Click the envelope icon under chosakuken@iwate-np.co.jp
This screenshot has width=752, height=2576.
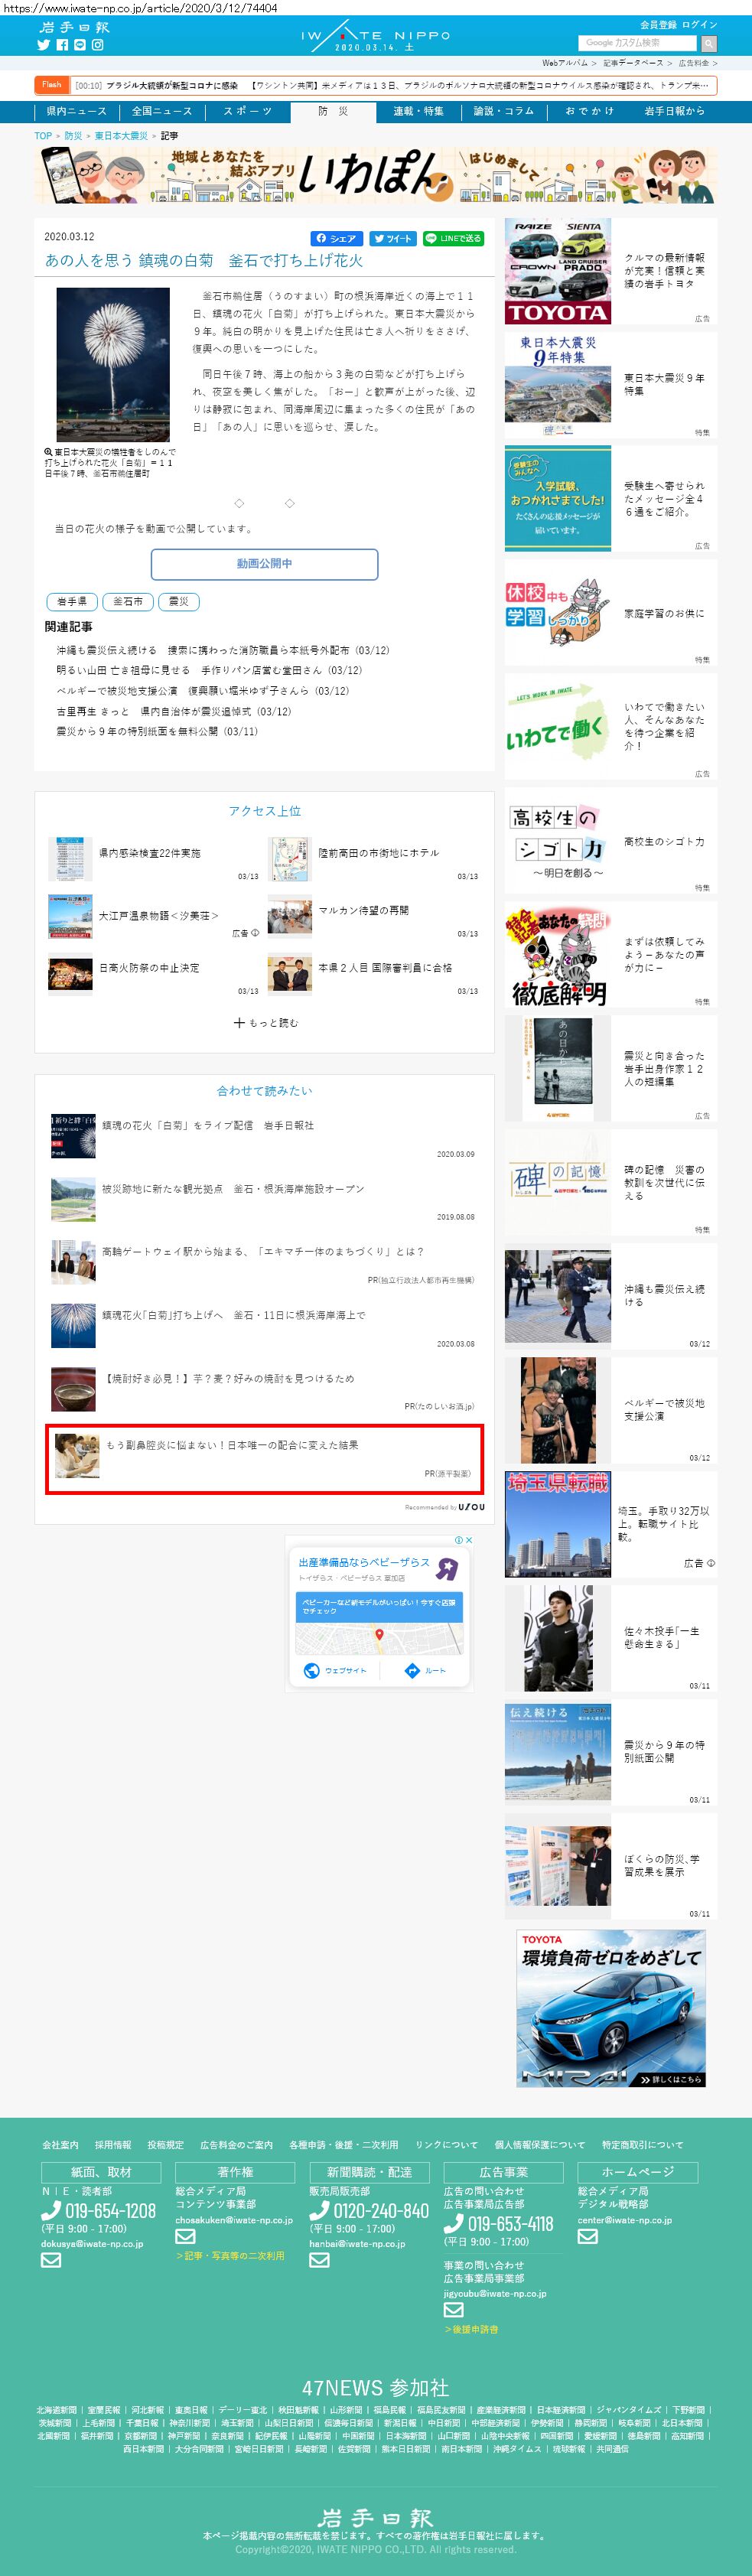coord(184,2237)
